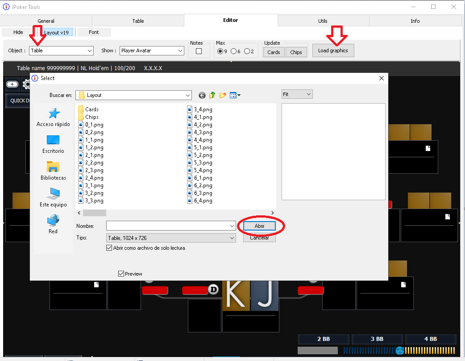Create new folder icon in dialog toolbar
The width and height of the screenshot is (465, 361).
(223, 95)
